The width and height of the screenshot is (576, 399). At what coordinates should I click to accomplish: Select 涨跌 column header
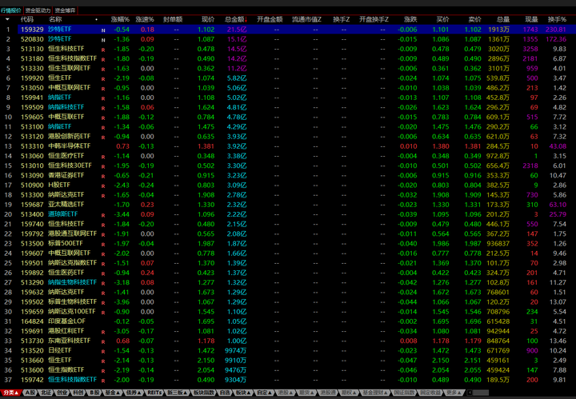pyautogui.click(x=410, y=19)
